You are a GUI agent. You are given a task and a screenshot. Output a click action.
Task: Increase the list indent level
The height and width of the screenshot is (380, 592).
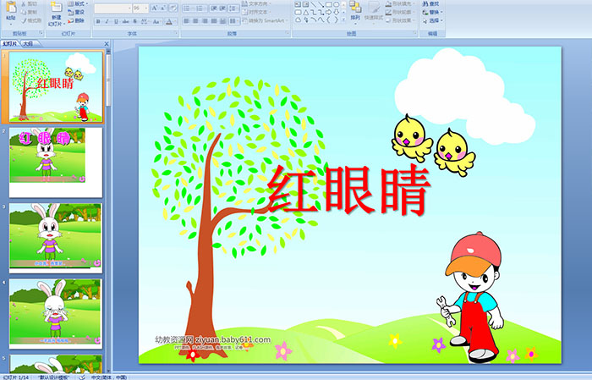(222, 8)
